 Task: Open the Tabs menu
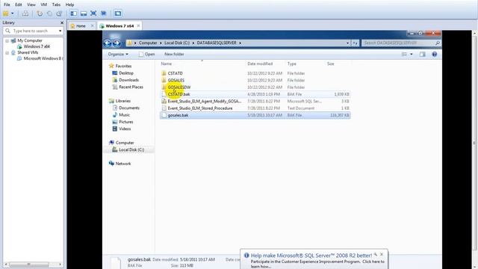(56, 4)
